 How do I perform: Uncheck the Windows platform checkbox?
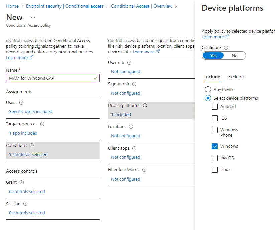[x=215, y=146]
